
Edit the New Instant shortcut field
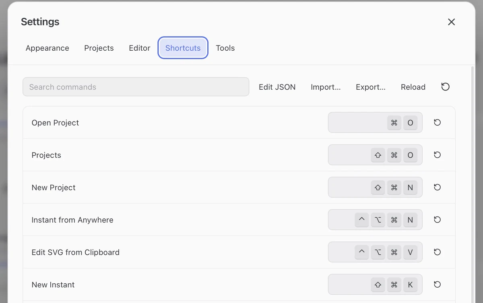[375, 284]
